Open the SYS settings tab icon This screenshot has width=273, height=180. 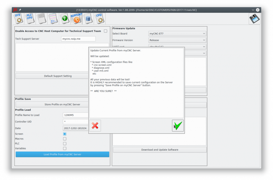(19, 18)
